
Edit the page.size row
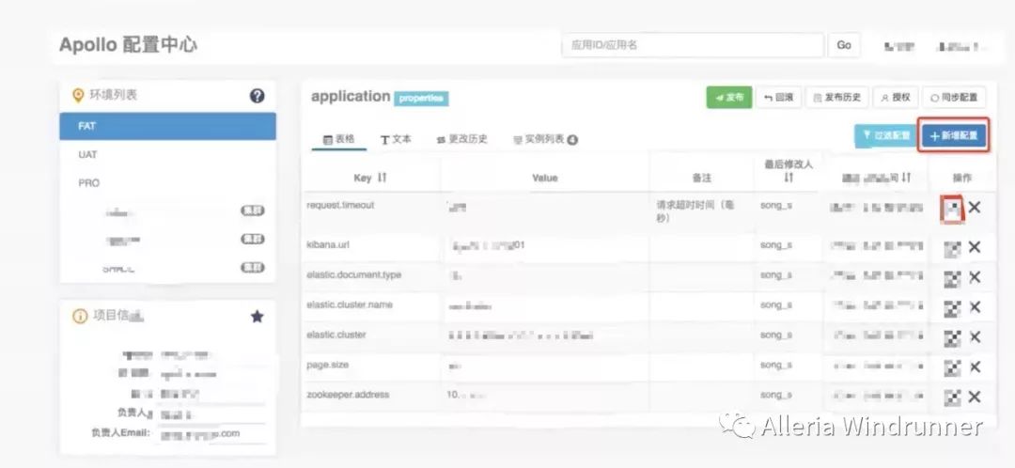click(951, 367)
